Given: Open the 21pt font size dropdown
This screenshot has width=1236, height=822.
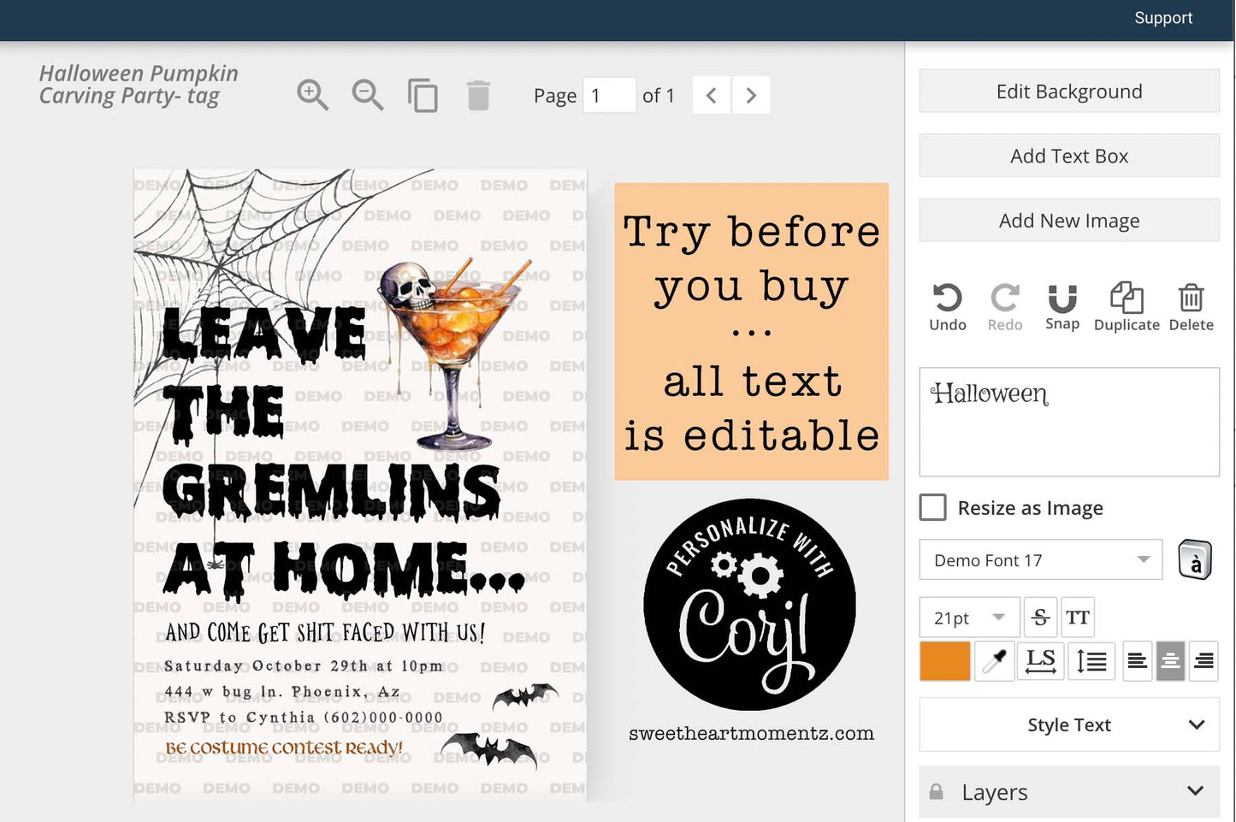Looking at the screenshot, I should click(x=969, y=618).
